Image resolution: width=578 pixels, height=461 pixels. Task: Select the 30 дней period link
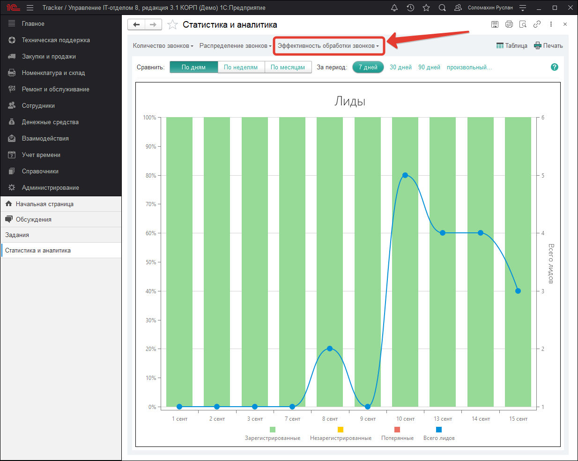tap(400, 67)
